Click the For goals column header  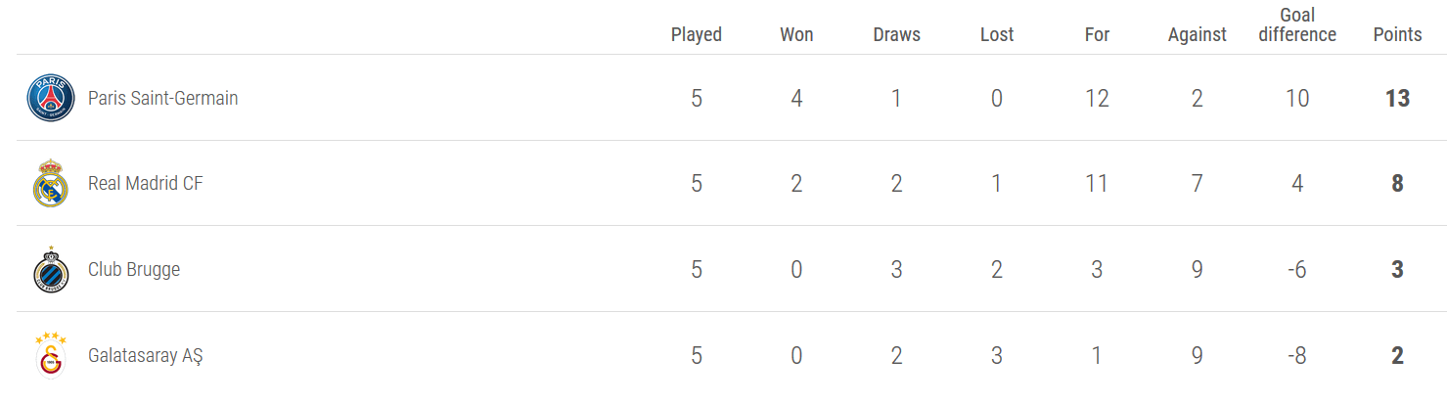pos(1097,34)
